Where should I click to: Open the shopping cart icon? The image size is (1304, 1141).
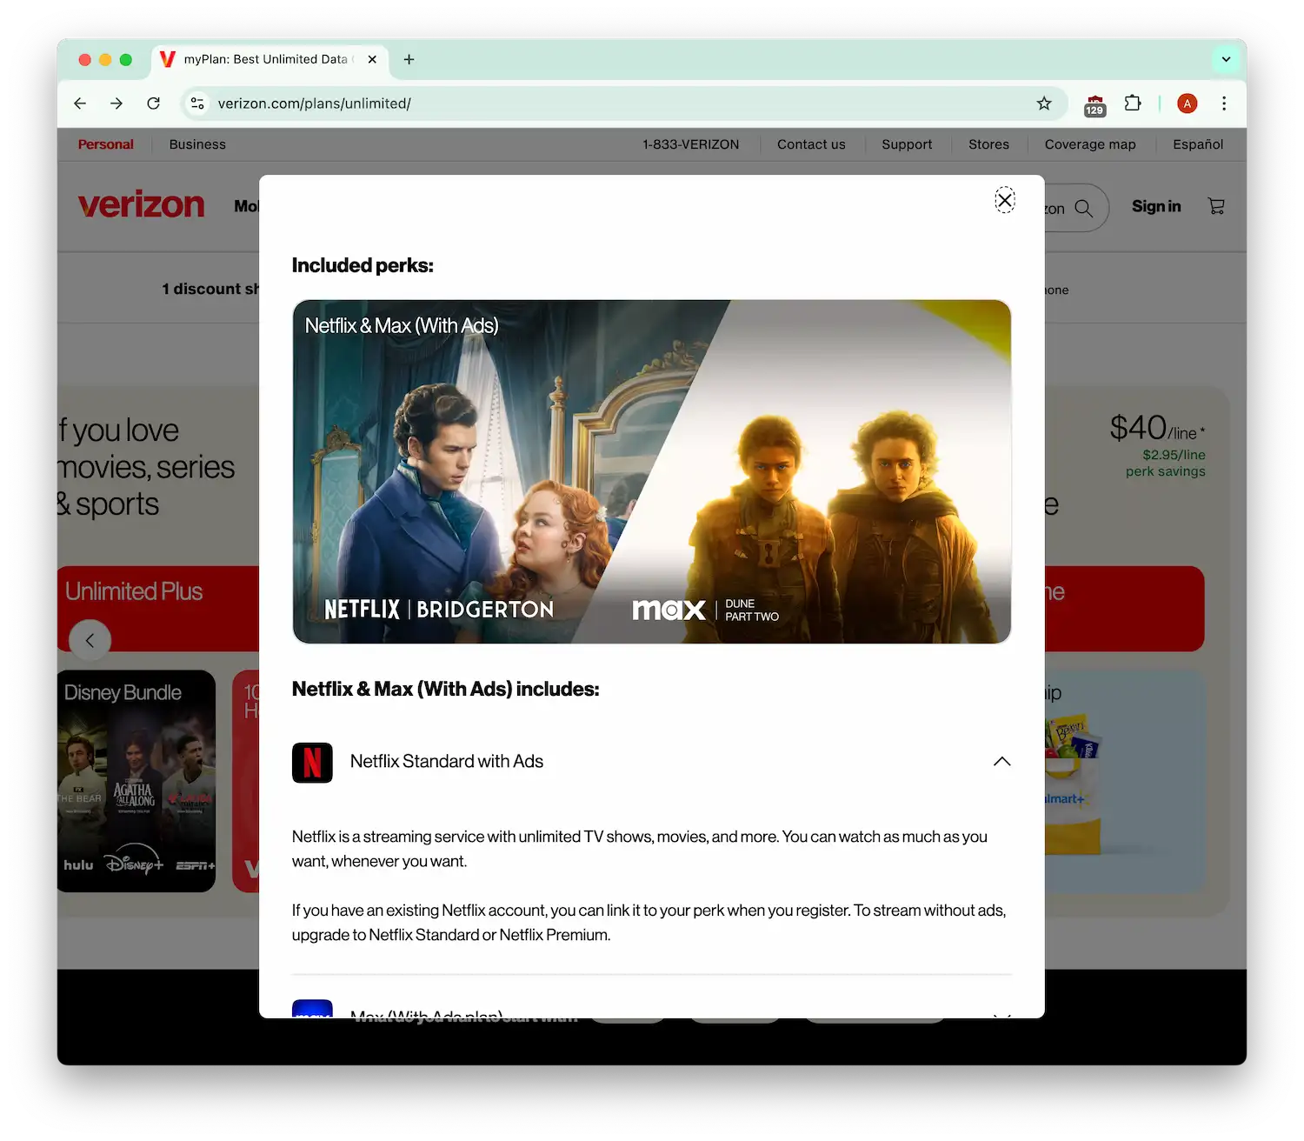coord(1215,205)
